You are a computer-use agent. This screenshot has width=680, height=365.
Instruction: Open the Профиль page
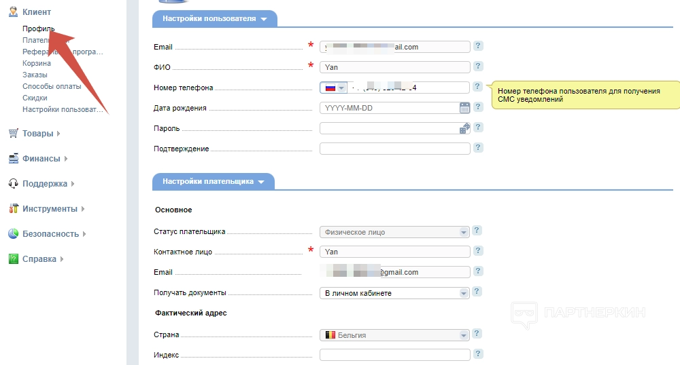pyautogui.click(x=39, y=28)
